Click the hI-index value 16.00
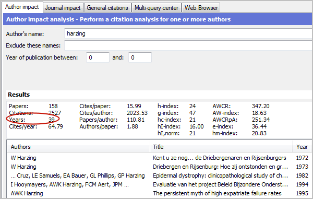The width and height of the screenshot is (313, 199). [197, 126]
